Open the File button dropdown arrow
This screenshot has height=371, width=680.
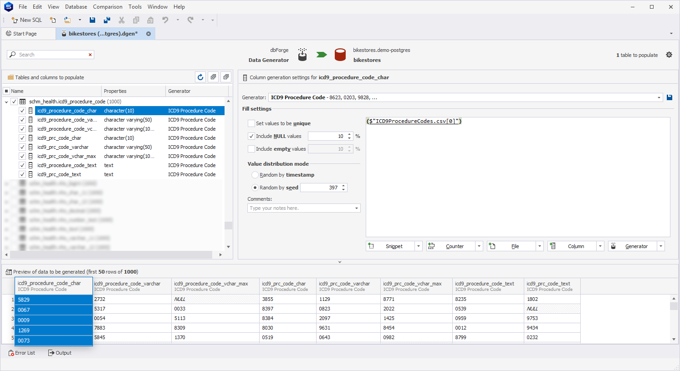pyautogui.click(x=540, y=246)
